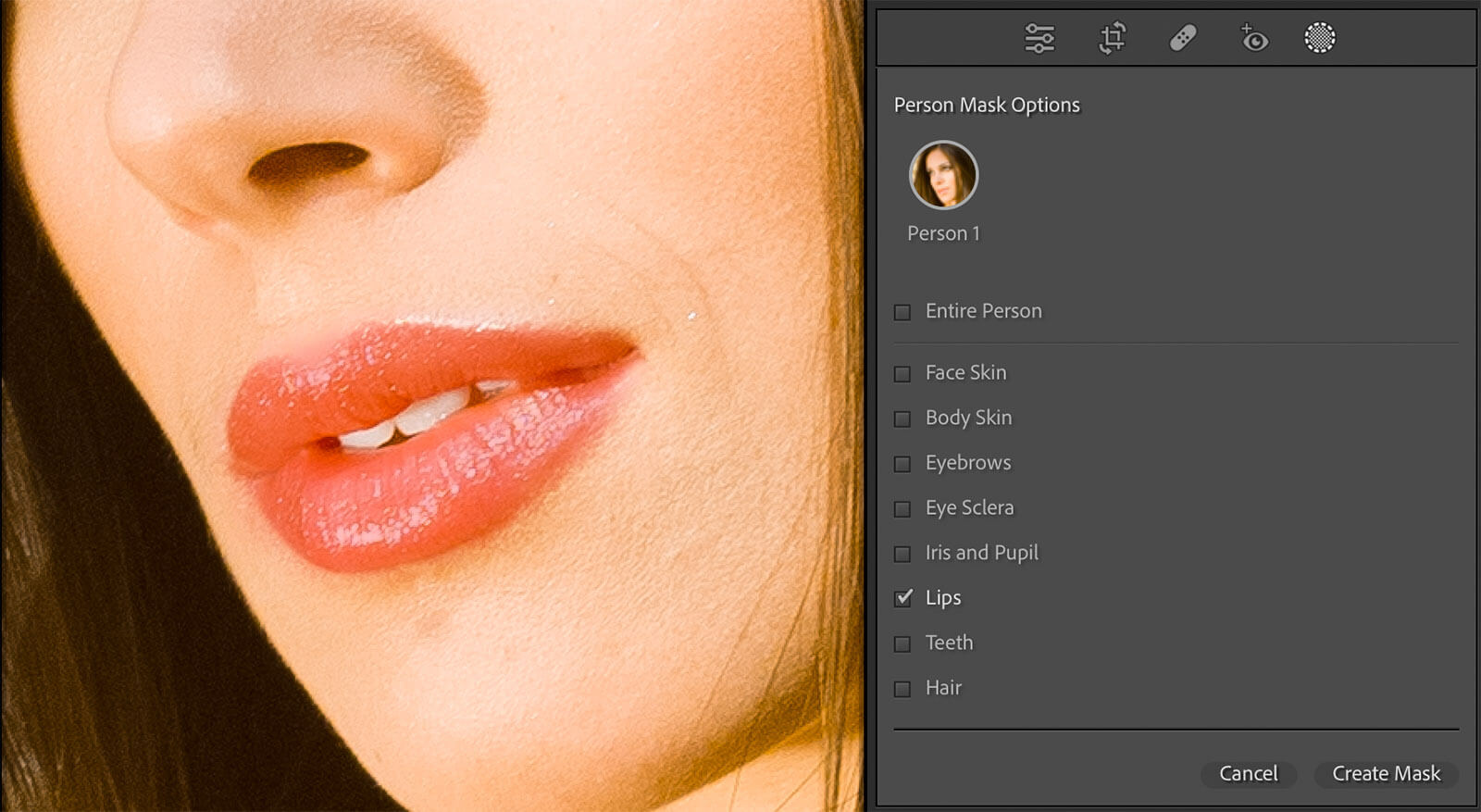Select the Iris and Pupil checkbox

(902, 555)
